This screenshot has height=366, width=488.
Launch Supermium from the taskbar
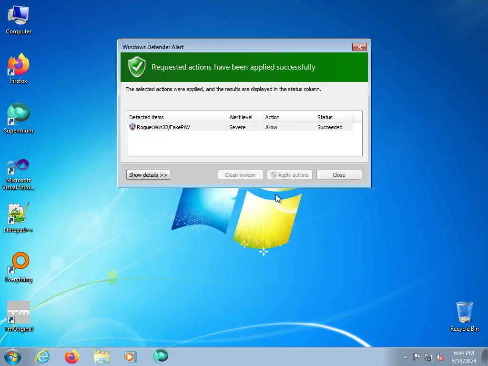point(161,356)
